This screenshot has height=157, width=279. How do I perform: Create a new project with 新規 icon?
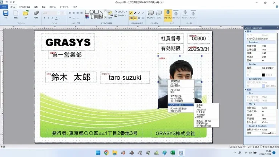[16, 13]
